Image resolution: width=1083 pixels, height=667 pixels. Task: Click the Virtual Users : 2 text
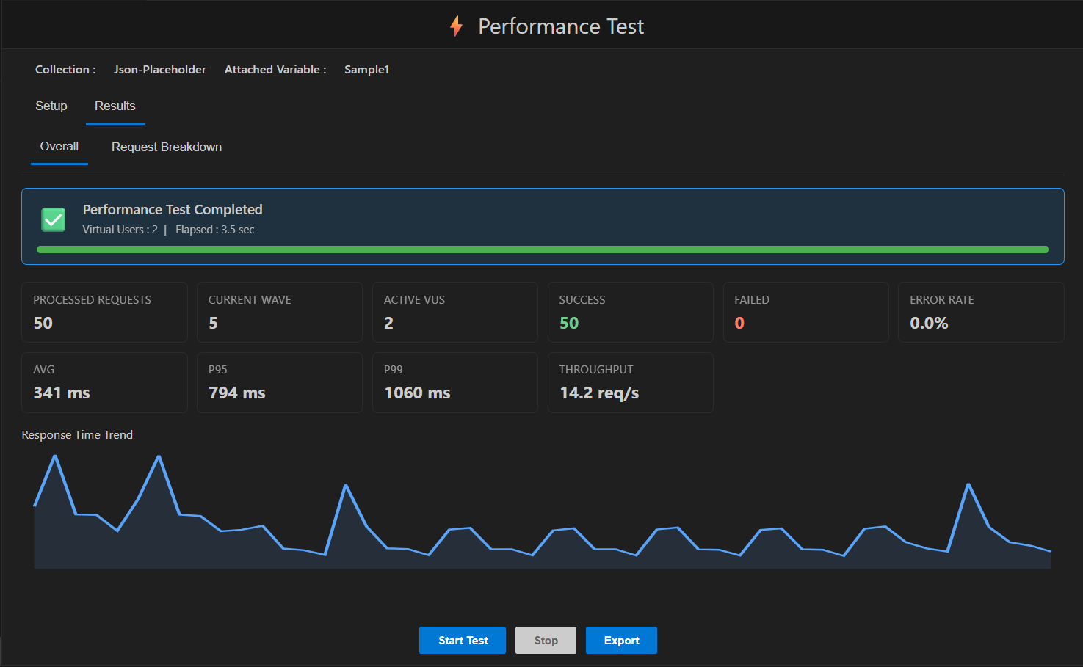pyautogui.click(x=120, y=230)
